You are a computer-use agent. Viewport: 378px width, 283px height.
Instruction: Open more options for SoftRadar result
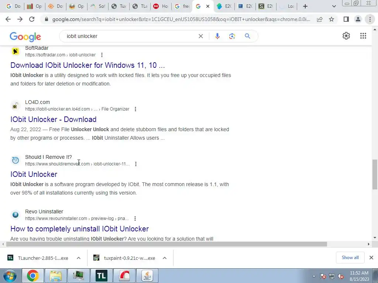click(x=102, y=55)
